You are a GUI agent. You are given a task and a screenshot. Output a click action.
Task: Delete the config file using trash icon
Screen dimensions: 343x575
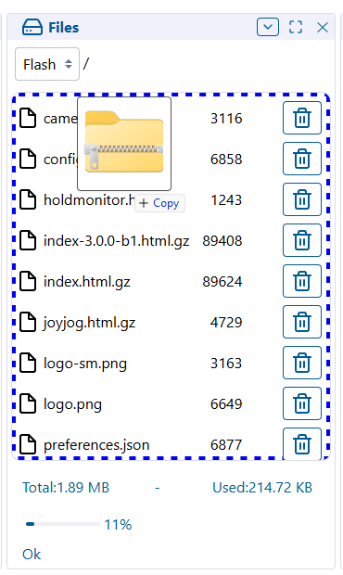pyautogui.click(x=302, y=159)
